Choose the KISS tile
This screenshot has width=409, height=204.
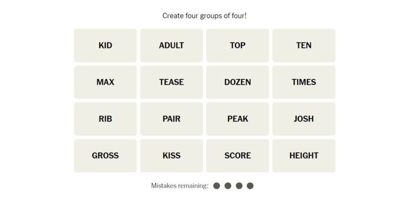point(172,156)
